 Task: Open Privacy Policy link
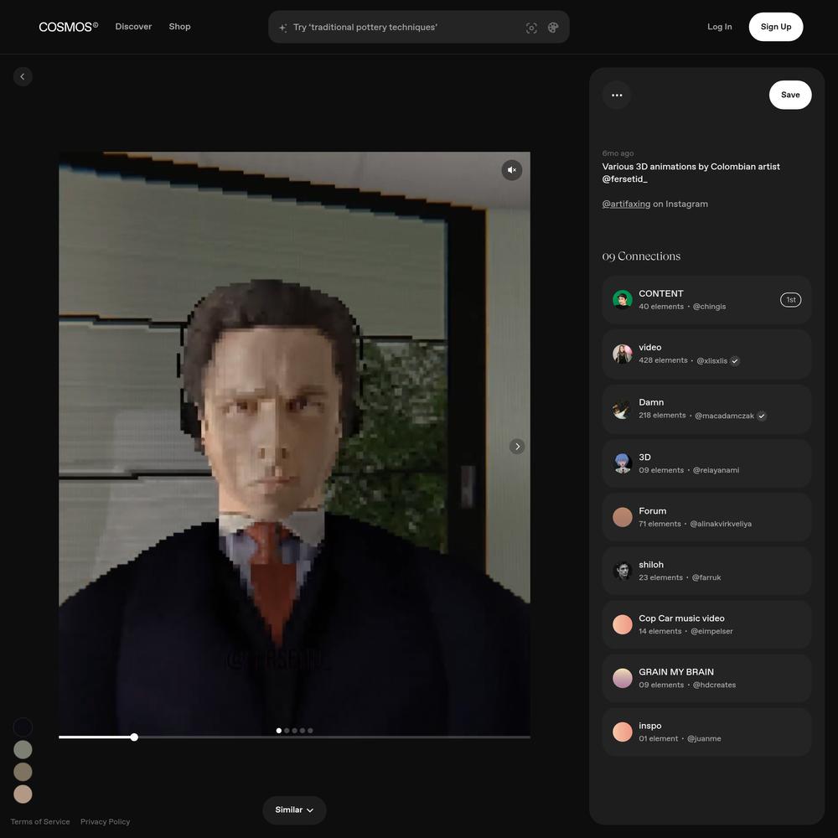tap(106, 821)
